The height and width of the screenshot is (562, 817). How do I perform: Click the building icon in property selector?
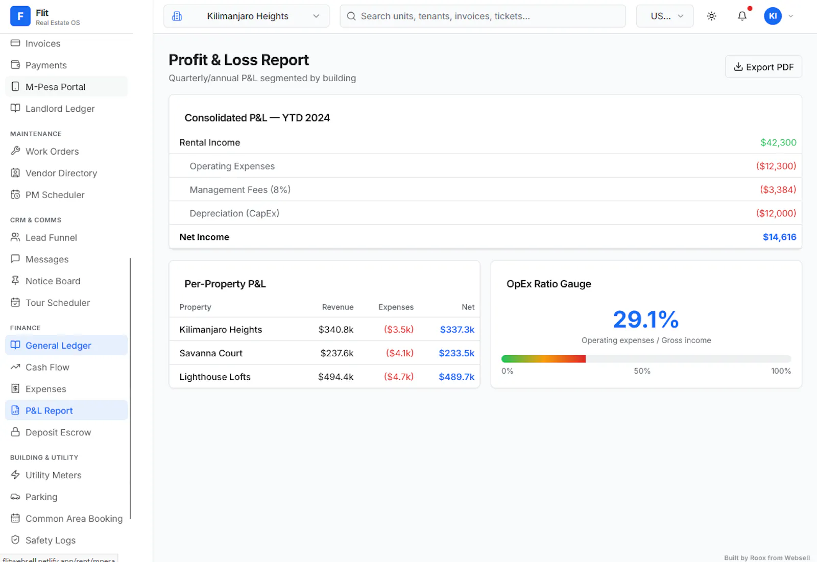[x=177, y=16]
